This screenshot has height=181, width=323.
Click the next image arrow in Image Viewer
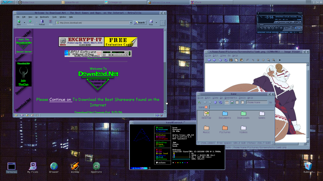pyautogui.click(x=214, y=60)
